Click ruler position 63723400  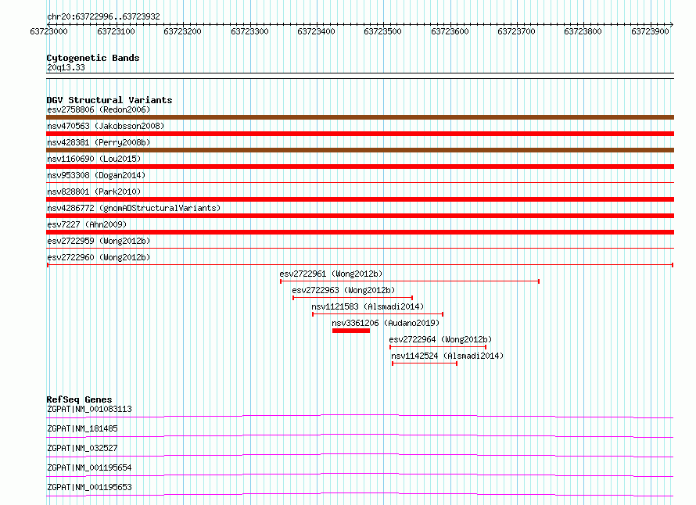pos(316,31)
